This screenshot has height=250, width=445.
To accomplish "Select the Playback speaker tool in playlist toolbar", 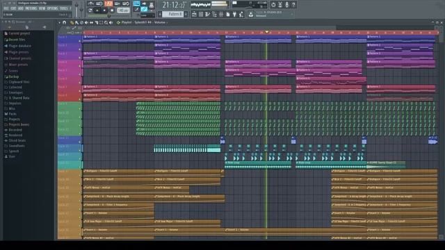I will click(x=111, y=22).
